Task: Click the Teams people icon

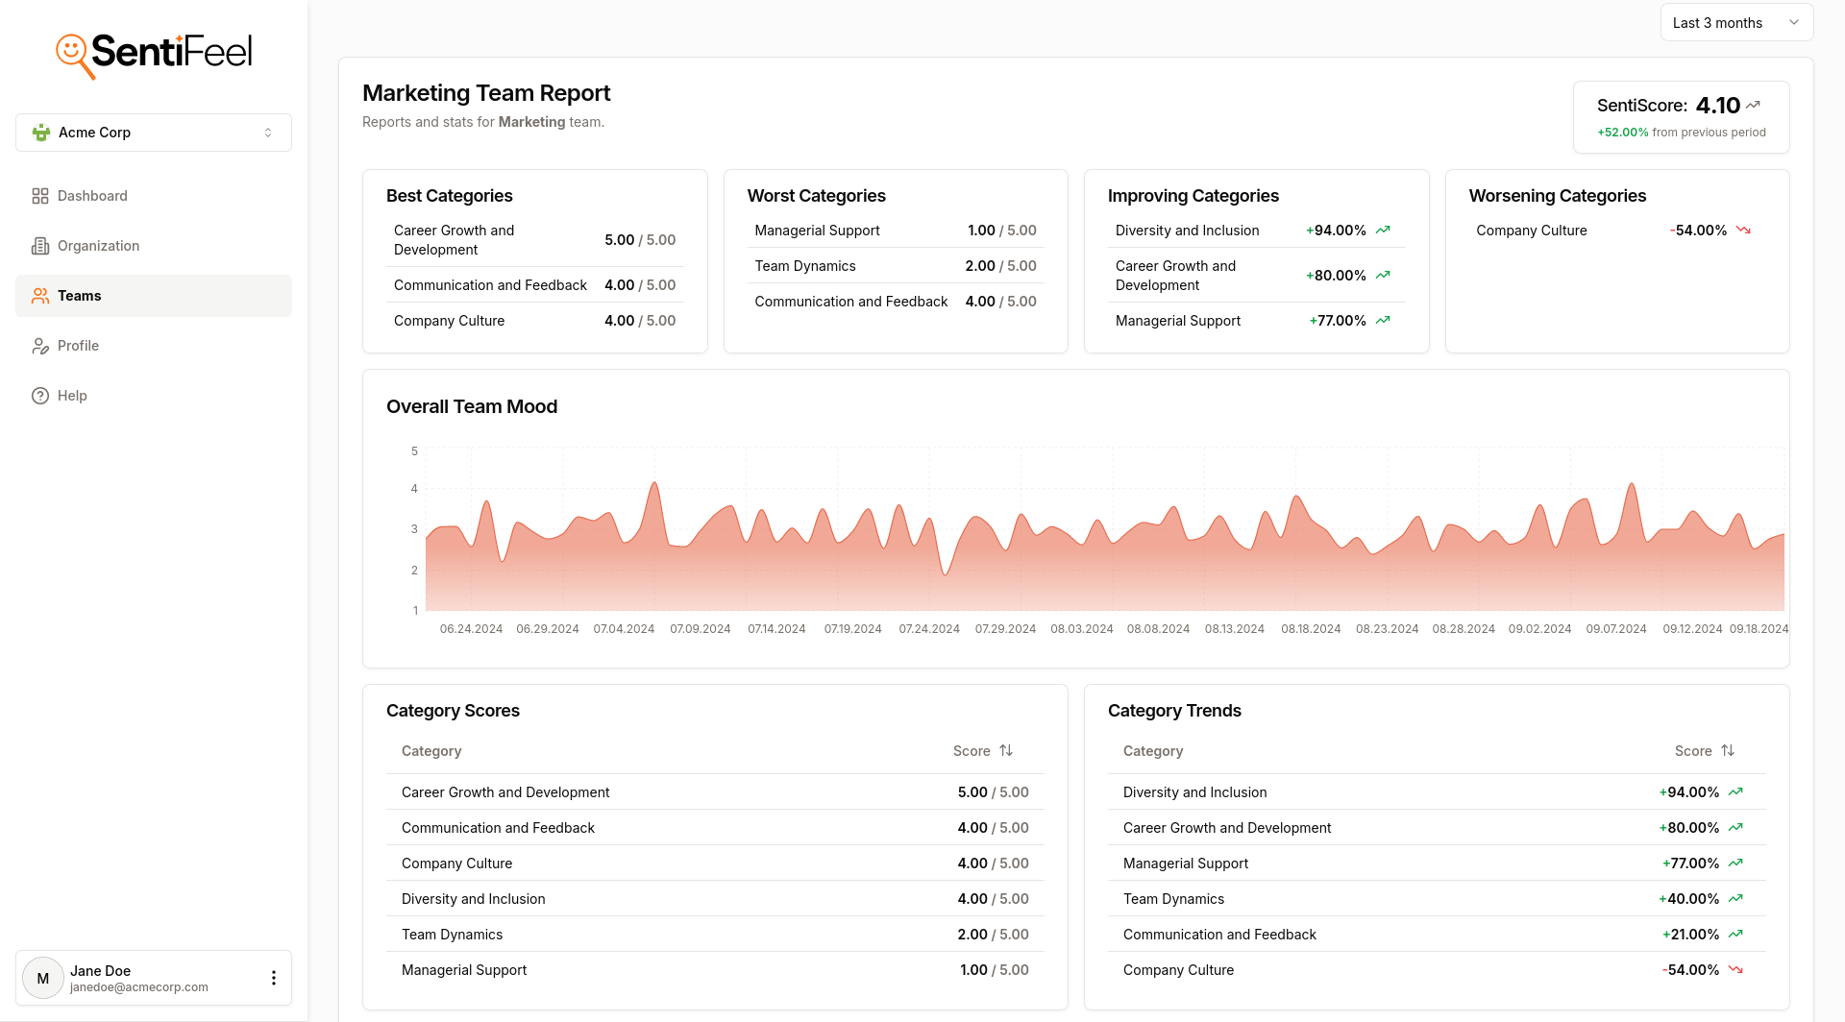Action: tap(40, 296)
